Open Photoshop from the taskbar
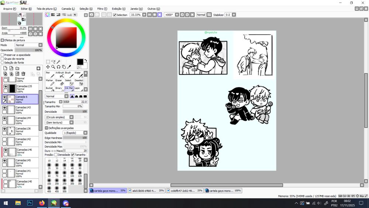 [30, 203]
